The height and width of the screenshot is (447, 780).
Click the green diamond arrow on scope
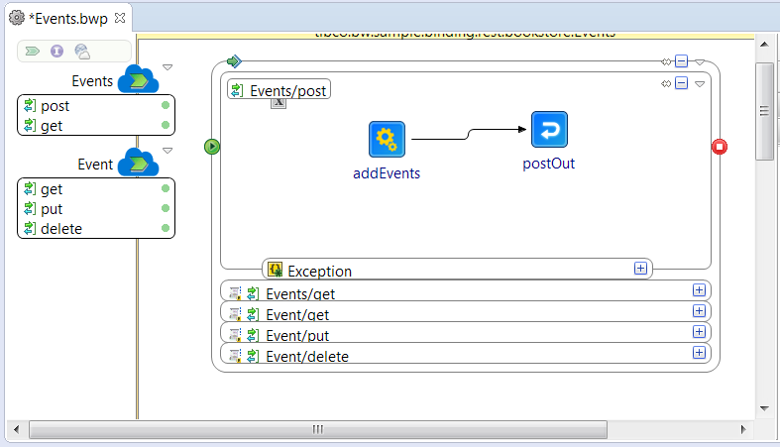pyautogui.click(x=234, y=61)
